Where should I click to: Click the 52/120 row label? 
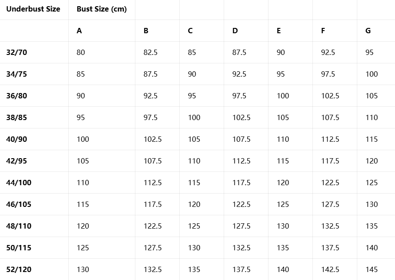click(x=19, y=270)
